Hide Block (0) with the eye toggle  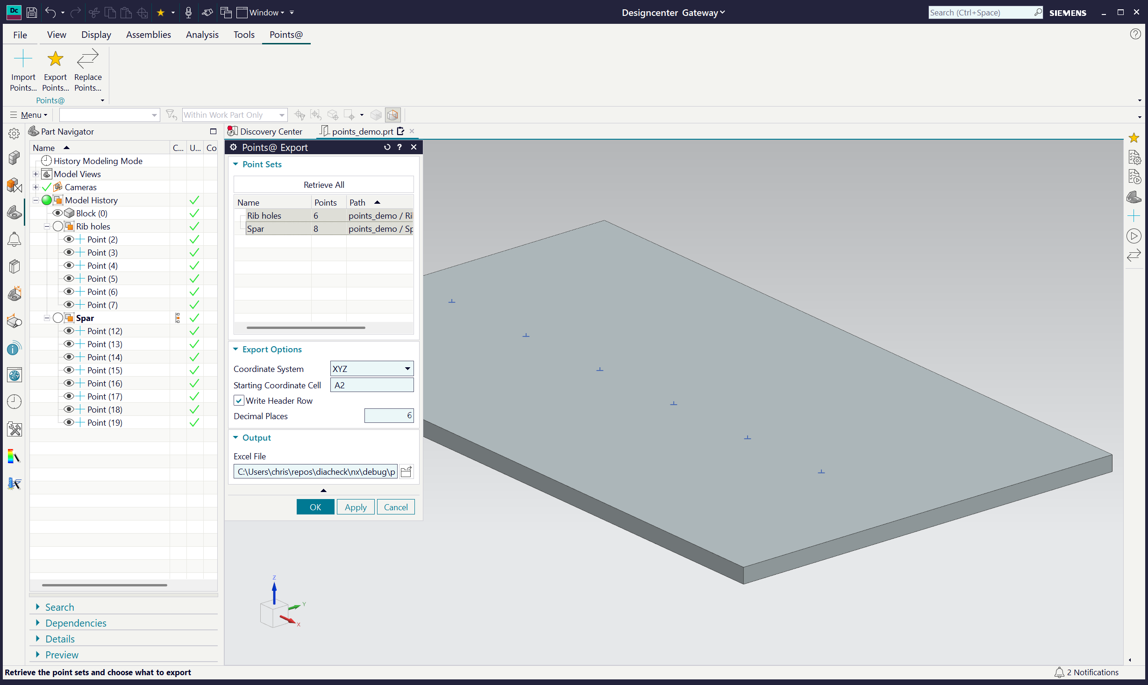tap(57, 213)
